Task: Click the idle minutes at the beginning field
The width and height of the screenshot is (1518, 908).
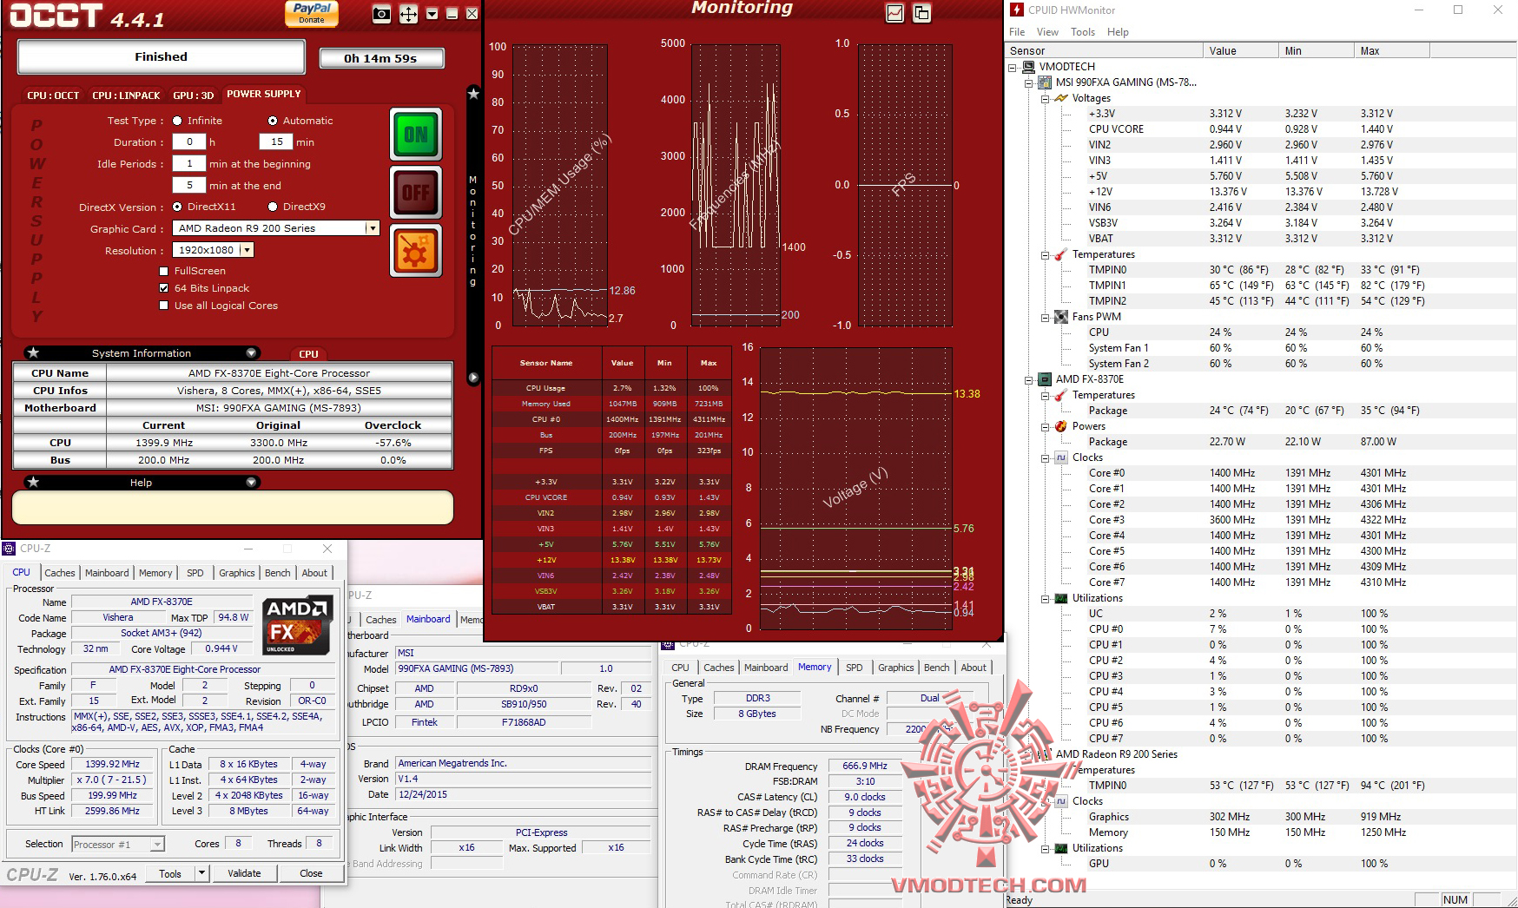Action: [189, 163]
